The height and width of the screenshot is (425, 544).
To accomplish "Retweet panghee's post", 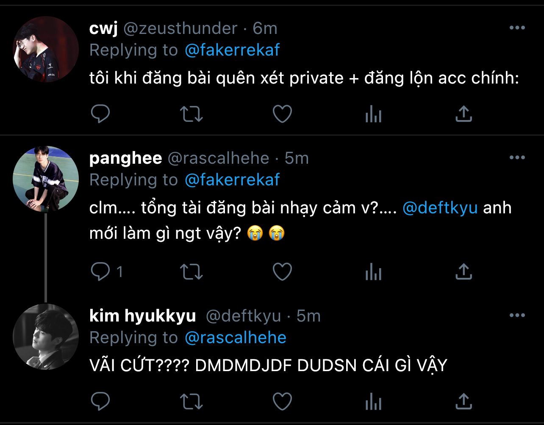I will (192, 272).
